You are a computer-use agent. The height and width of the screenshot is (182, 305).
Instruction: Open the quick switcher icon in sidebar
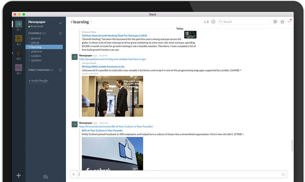(46, 177)
